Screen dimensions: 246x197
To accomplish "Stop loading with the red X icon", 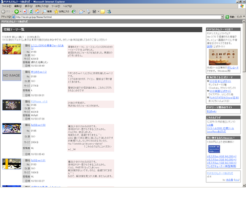I will 25,12.
